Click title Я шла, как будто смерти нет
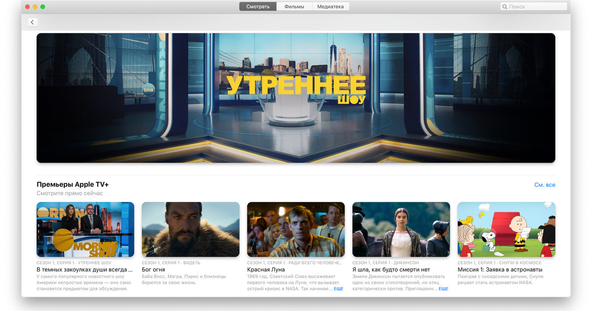This screenshot has width=592, height=311. click(391, 270)
